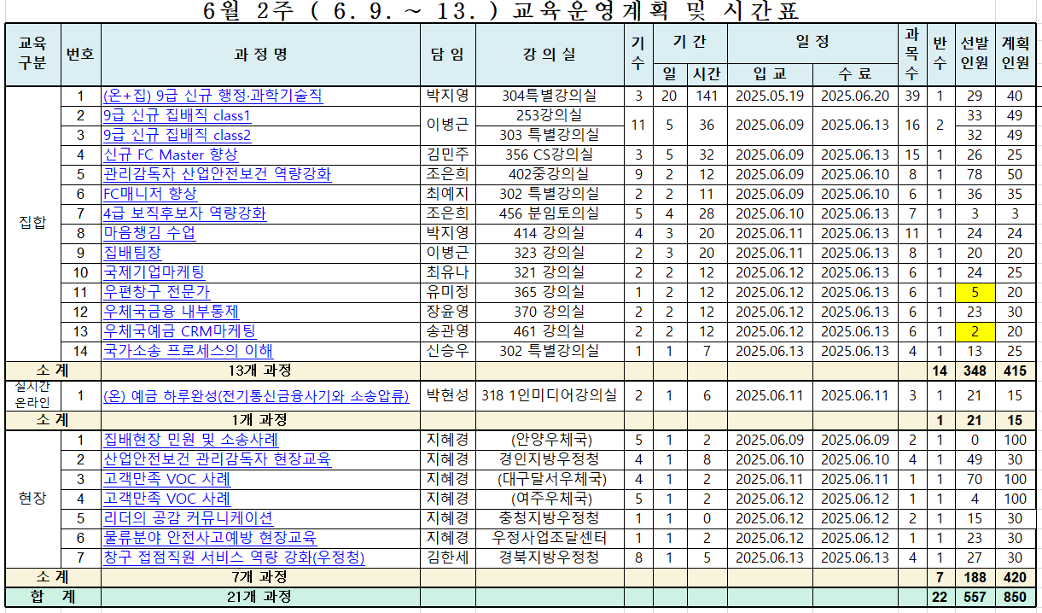This screenshot has width=1042, height=613.
Task: Click the 담 임 header cell
Action: pos(447,55)
